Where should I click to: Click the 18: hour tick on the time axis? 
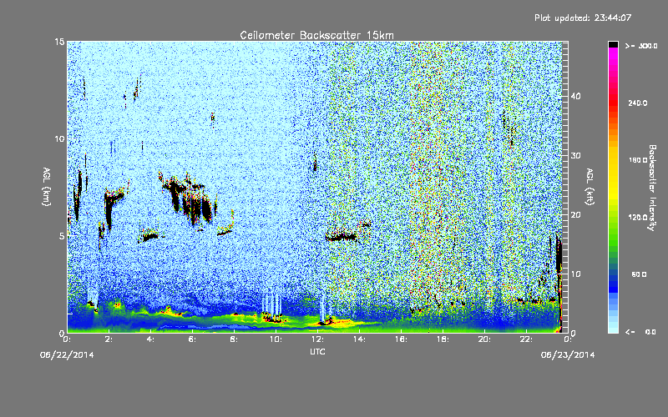tap(443, 339)
